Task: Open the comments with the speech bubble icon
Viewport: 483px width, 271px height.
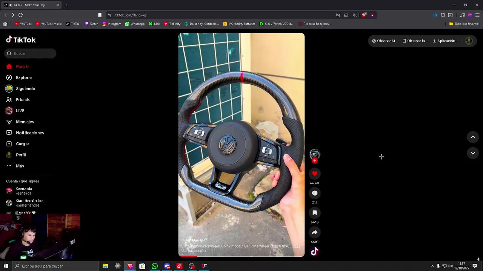Action: click(315, 193)
